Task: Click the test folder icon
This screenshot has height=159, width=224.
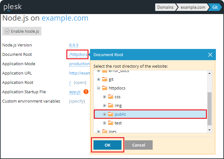Action: (111, 123)
